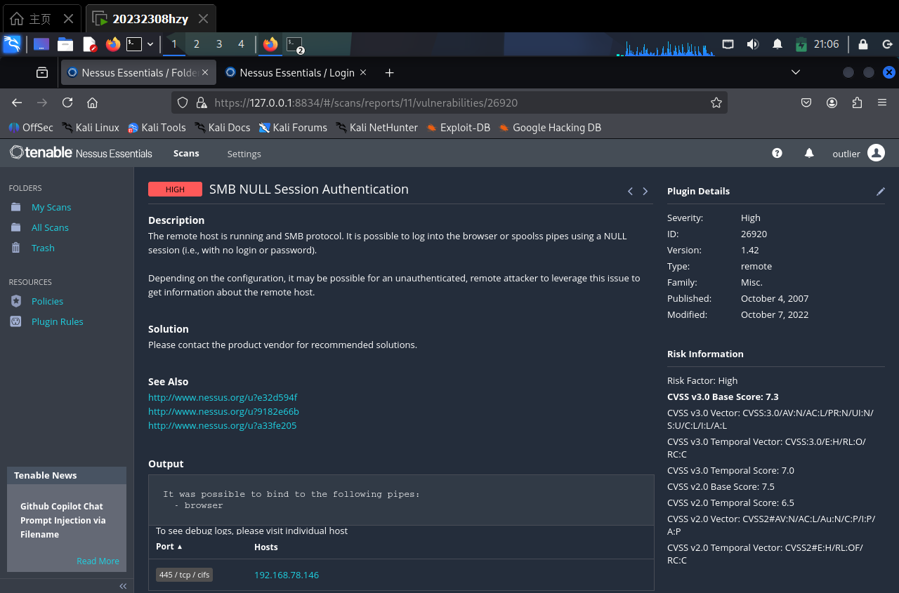The height and width of the screenshot is (593, 899).
Task: Open host 192.168.78.146
Action: [x=287, y=575]
